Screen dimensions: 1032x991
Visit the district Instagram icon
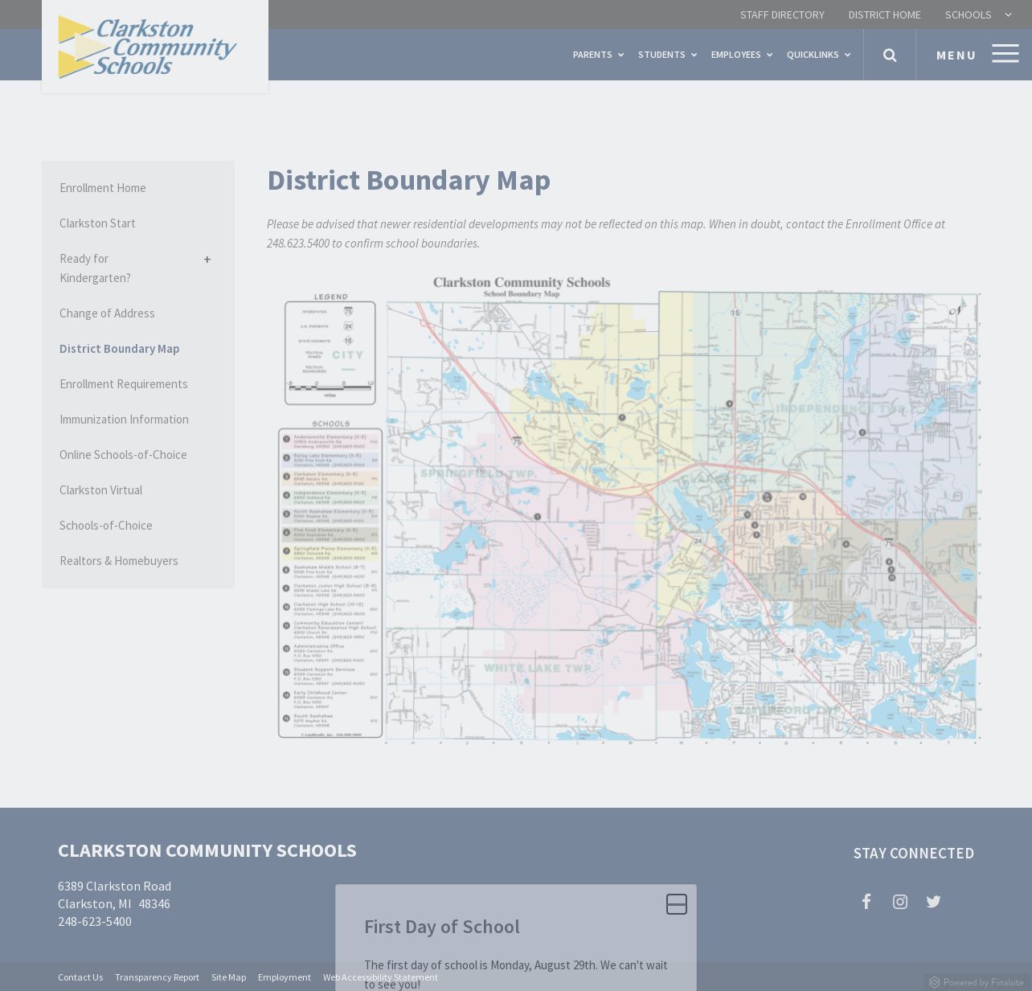click(x=900, y=902)
